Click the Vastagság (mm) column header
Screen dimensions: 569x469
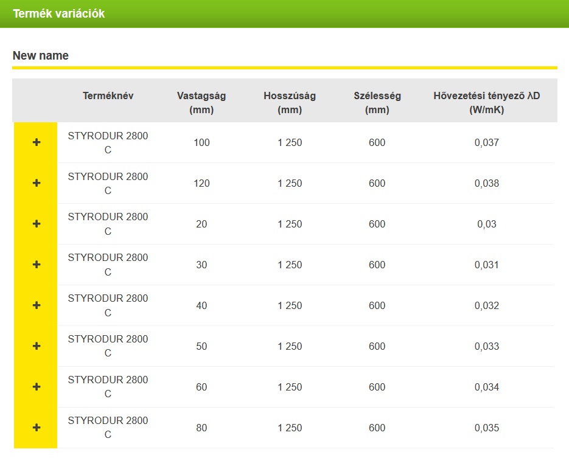pyautogui.click(x=201, y=103)
